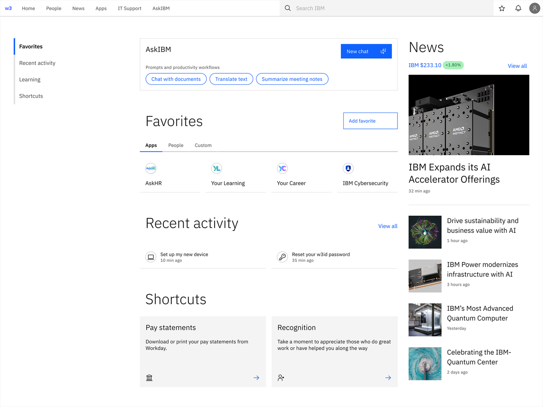
Task: Click the Your Career favorite label
Action: click(x=291, y=184)
